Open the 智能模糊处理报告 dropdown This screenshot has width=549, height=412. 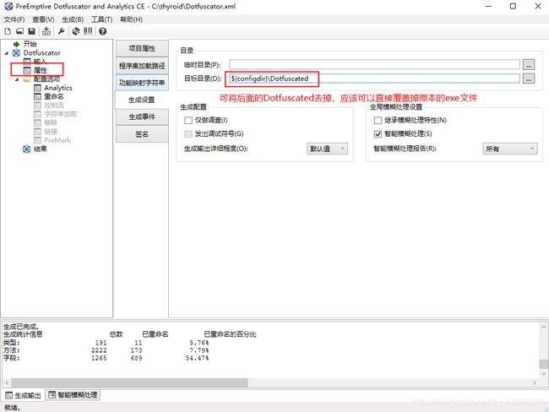pyautogui.click(x=510, y=149)
